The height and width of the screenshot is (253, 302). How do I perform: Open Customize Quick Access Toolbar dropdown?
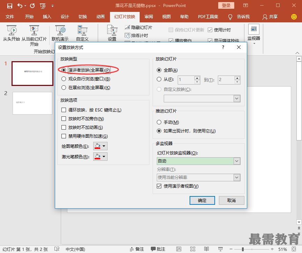point(52,6)
